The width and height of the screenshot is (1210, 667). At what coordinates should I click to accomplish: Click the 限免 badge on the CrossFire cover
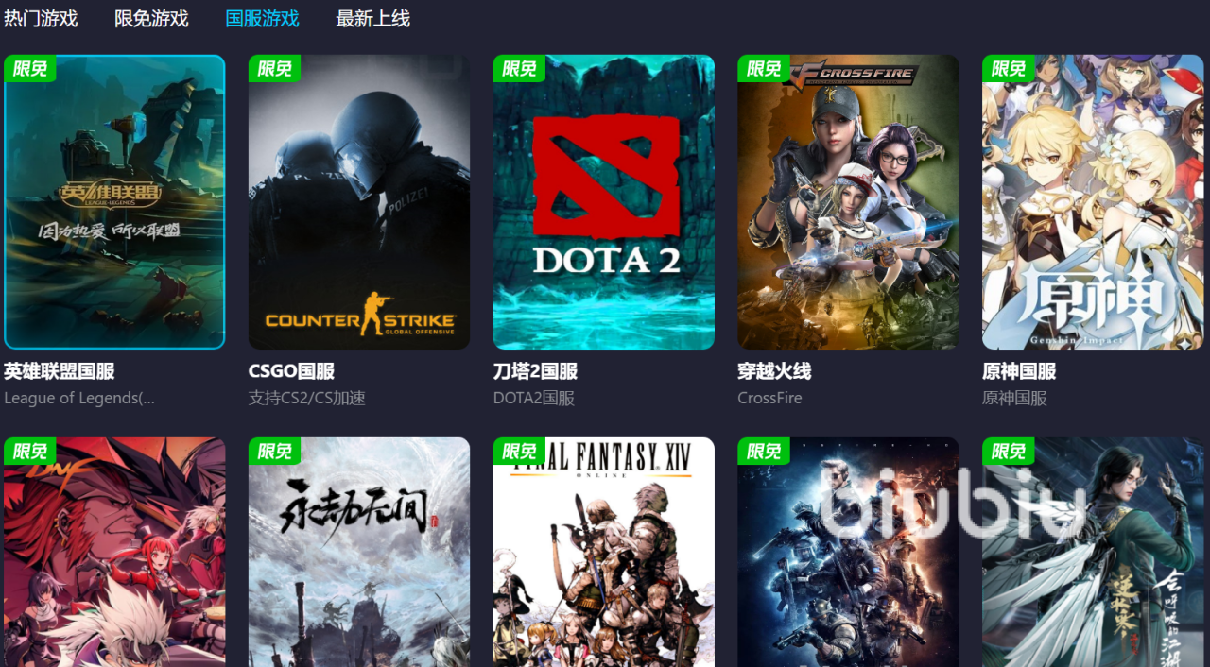(x=764, y=69)
